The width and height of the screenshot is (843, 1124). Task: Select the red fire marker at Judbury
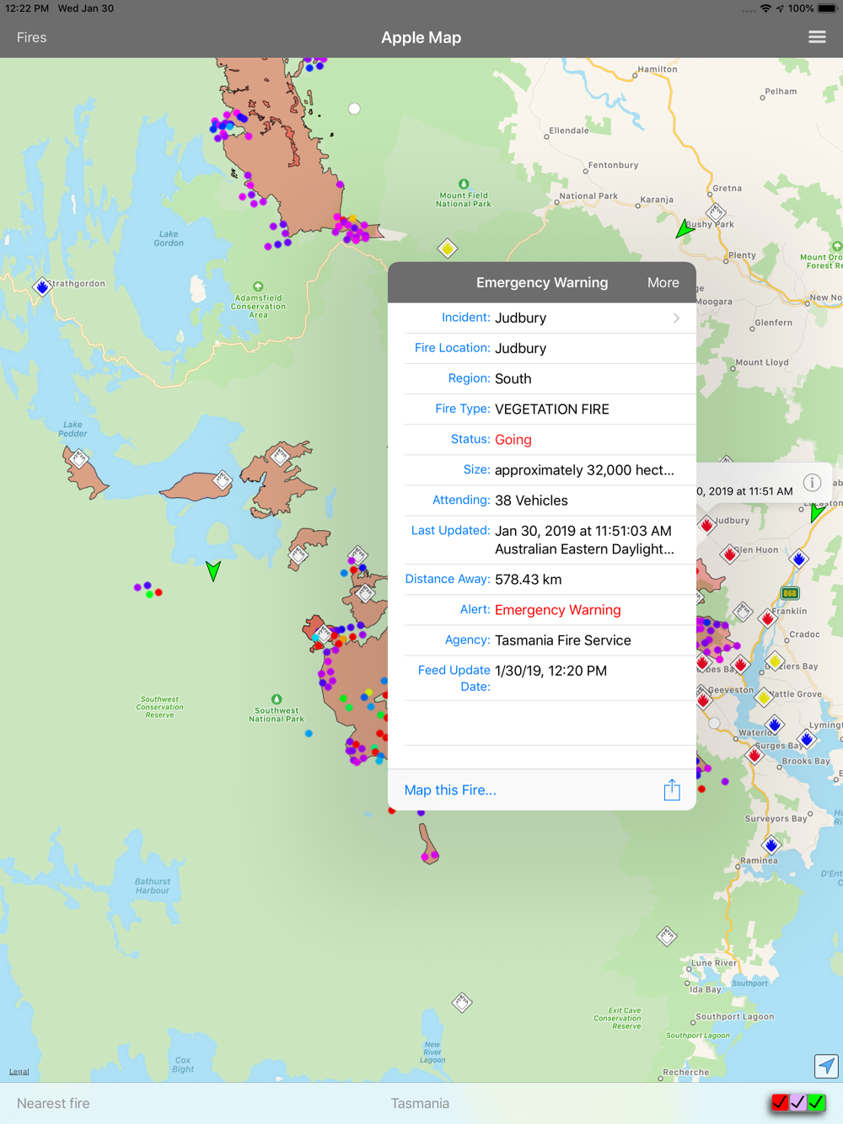click(x=706, y=524)
